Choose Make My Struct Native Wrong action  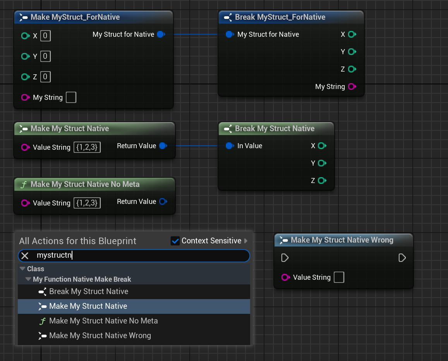pos(100,335)
